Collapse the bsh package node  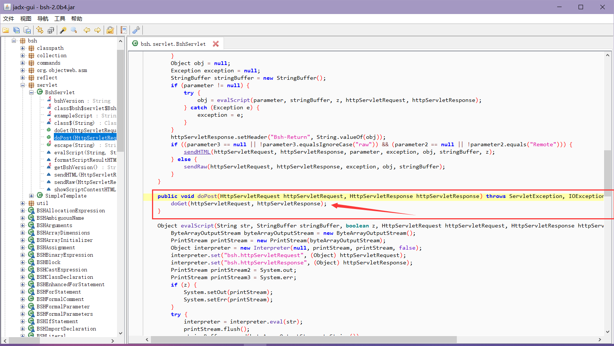(14, 41)
